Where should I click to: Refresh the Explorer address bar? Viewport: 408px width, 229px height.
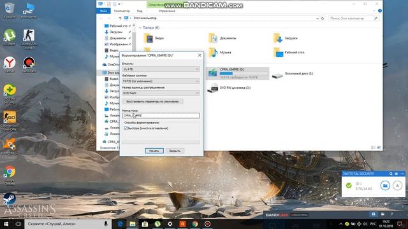pyautogui.click(x=323, y=18)
